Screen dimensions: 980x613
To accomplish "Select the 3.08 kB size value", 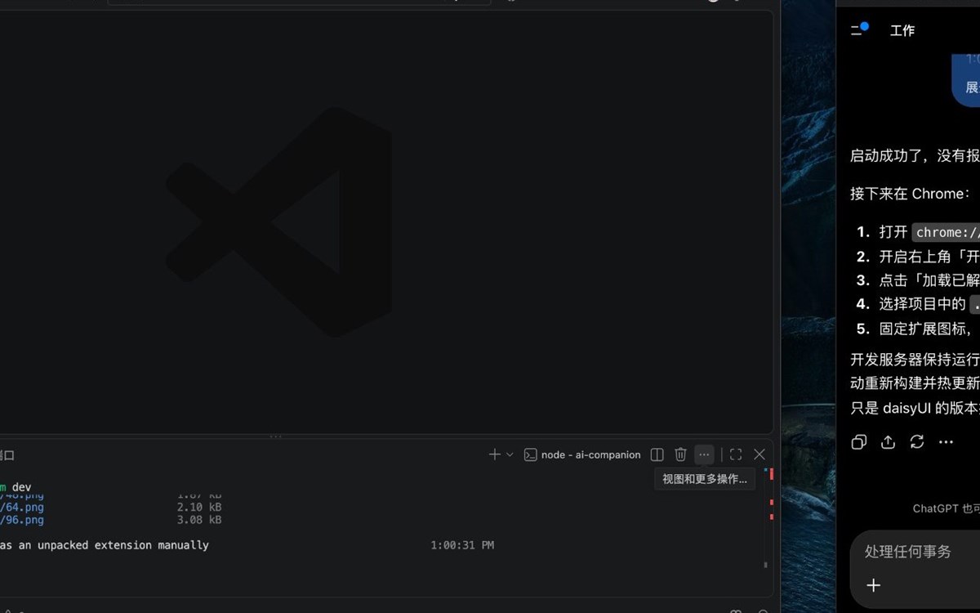I will click(199, 520).
